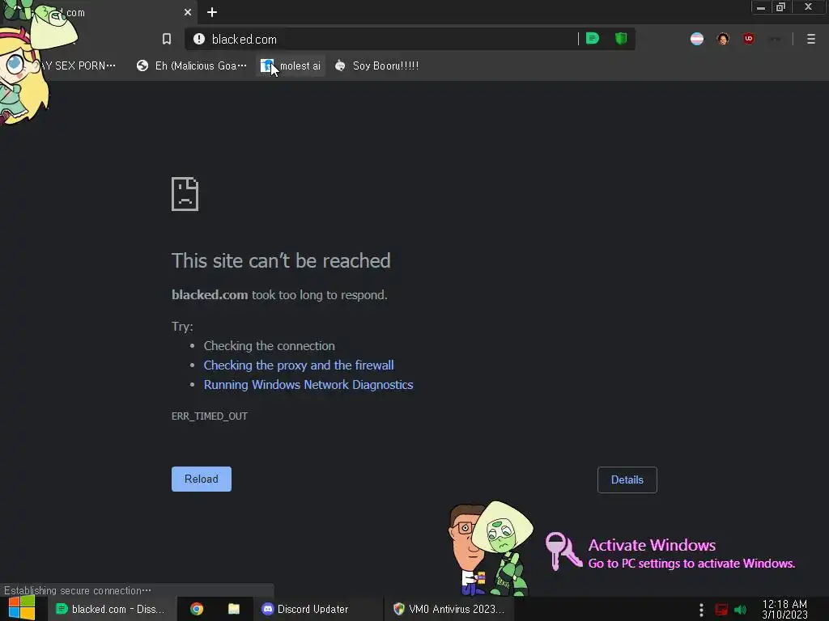Click the 'Checking the connection' text
The height and width of the screenshot is (621, 829).
point(269,346)
